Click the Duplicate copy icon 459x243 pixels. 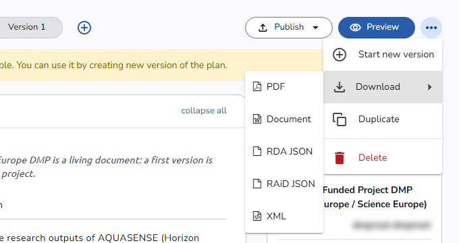[340, 119]
